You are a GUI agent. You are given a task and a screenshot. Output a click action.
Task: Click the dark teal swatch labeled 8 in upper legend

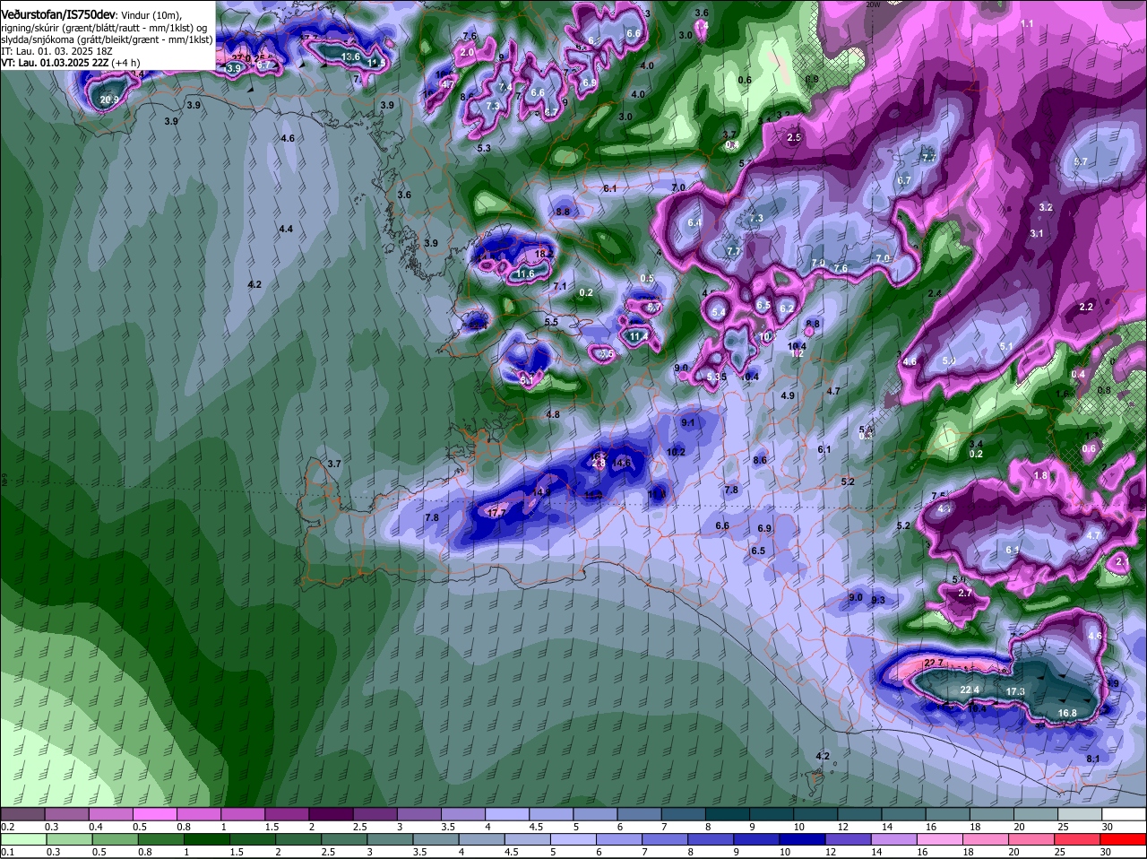tap(726, 814)
